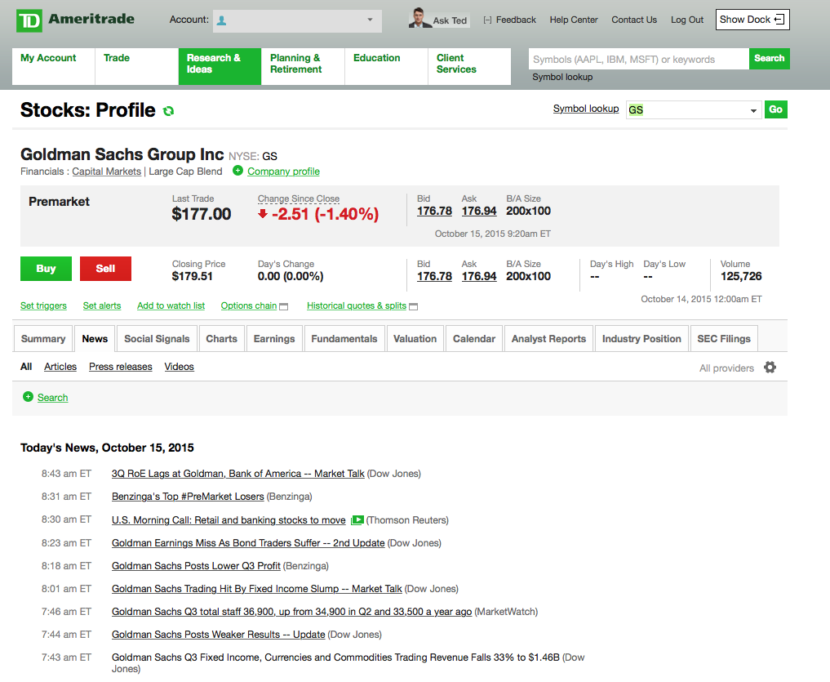Filter news by Press releases
830x682 pixels.
pyautogui.click(x=120, y=367)
